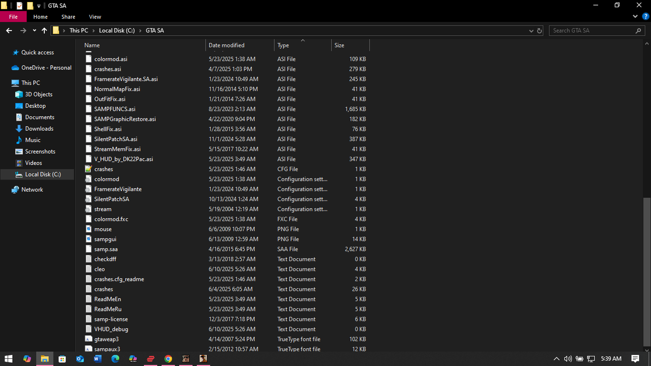
Task: Click the PNG icon of sampgui
Action: 89,239
